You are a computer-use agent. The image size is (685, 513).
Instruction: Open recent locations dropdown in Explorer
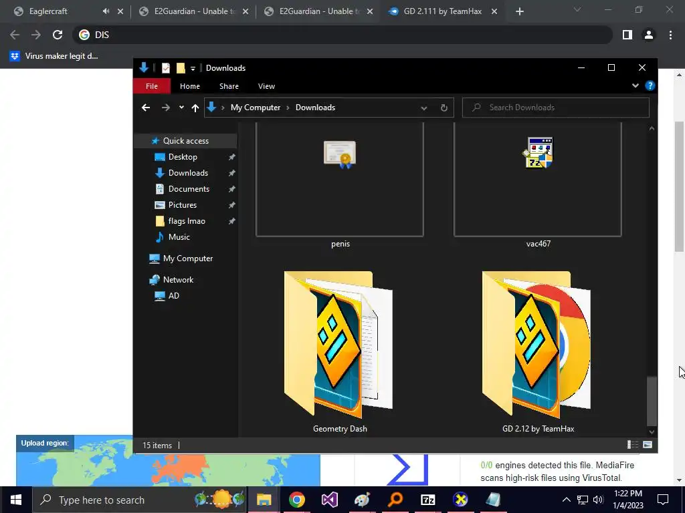pos(181,108)
